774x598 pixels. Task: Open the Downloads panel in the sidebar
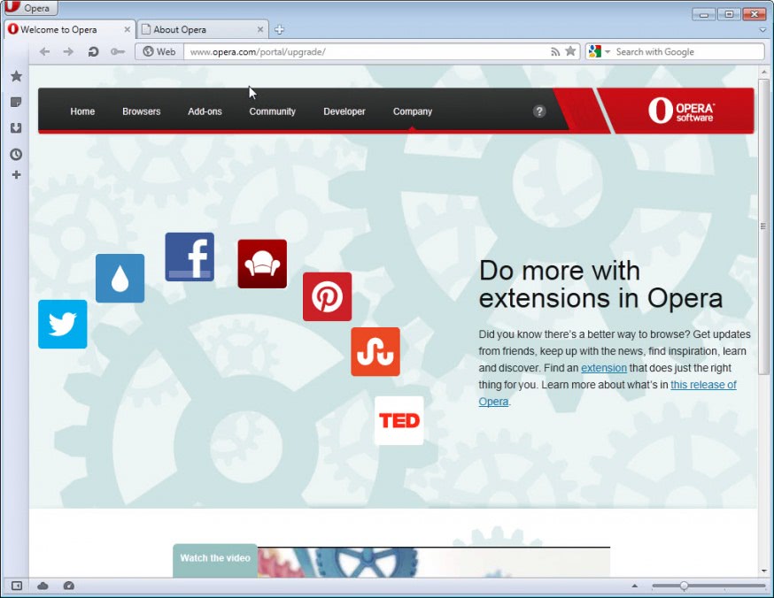click(15, 127)
